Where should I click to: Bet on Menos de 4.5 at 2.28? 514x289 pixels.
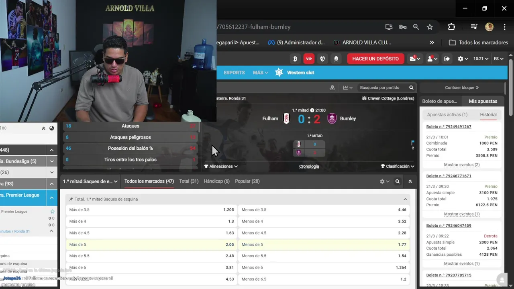[324, 233]
